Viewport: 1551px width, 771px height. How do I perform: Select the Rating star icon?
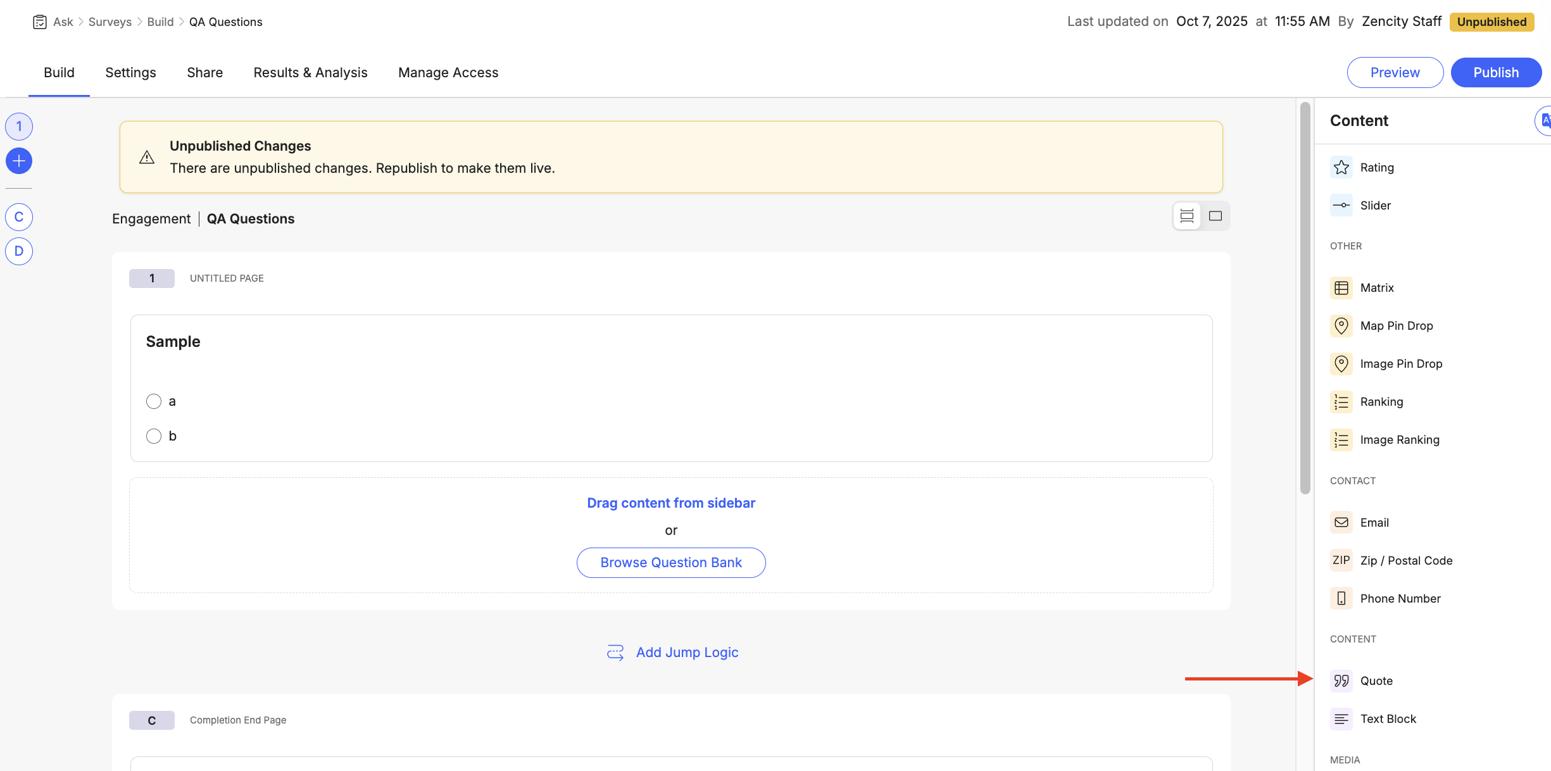click(x=1341, y=167)
